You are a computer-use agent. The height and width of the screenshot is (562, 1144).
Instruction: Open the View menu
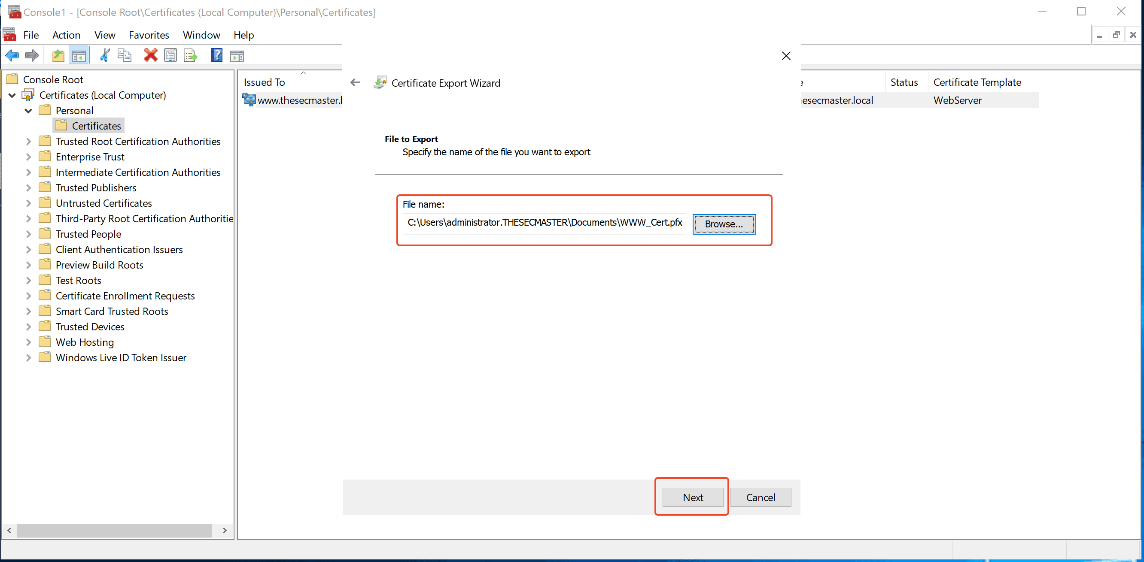tap(105, 35)
